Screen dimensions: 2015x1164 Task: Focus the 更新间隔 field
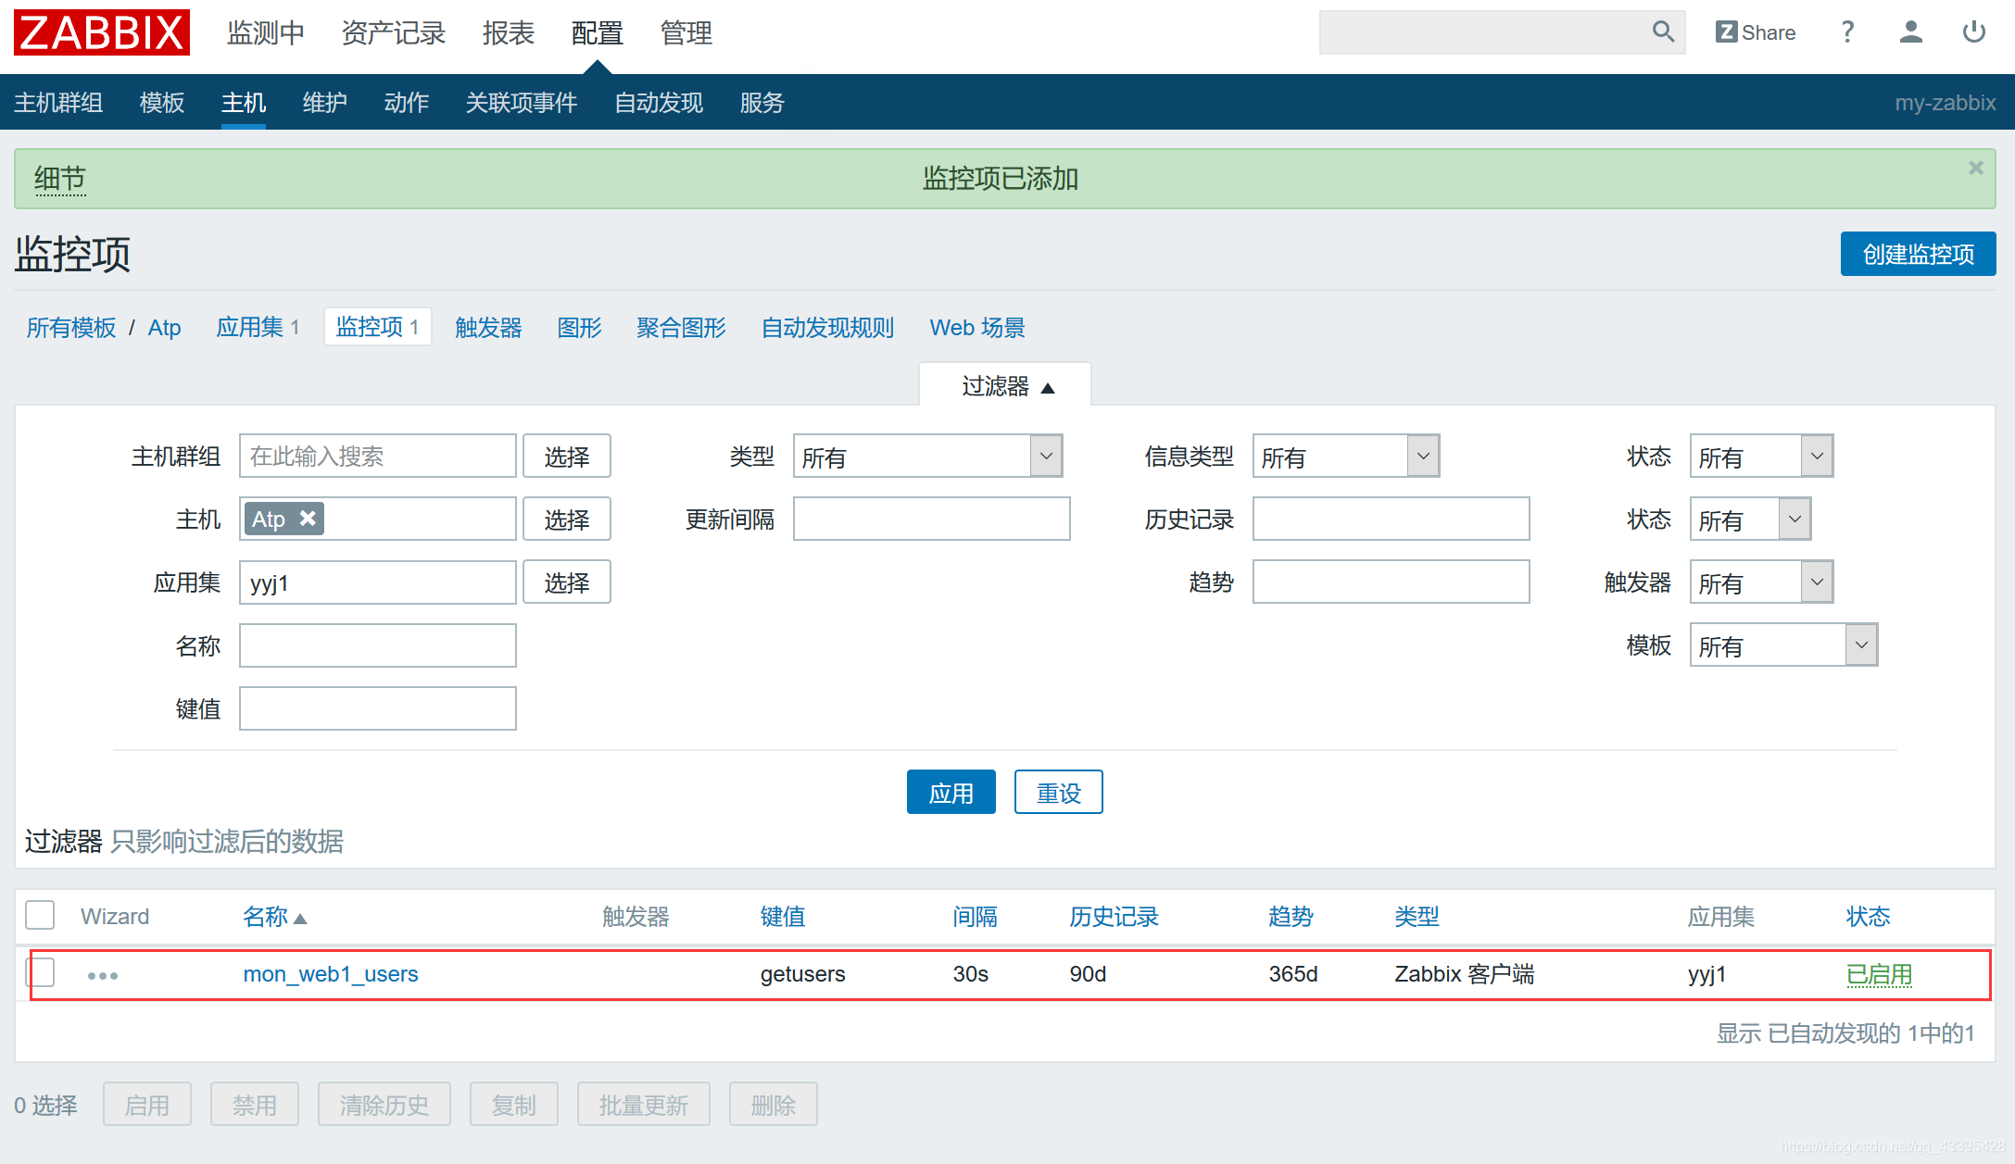click(x=931, y=519)
